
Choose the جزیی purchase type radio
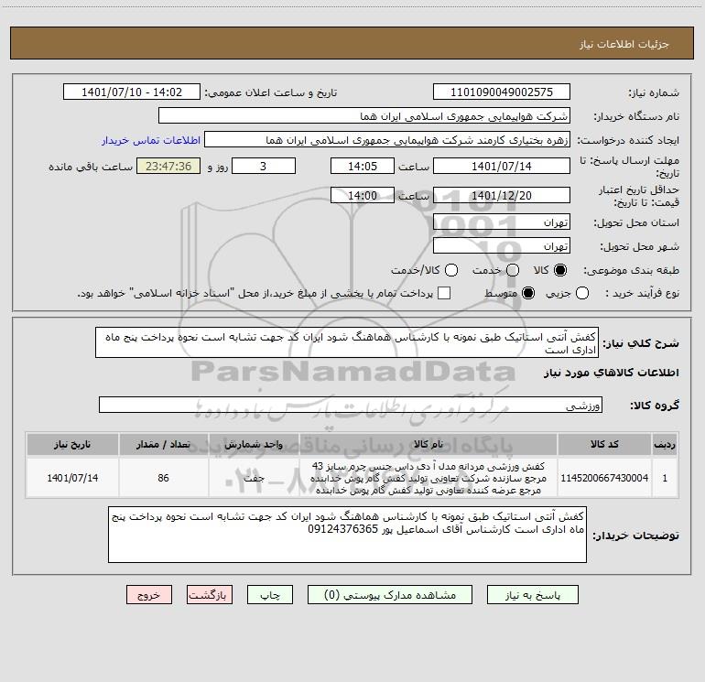(581, 293)
